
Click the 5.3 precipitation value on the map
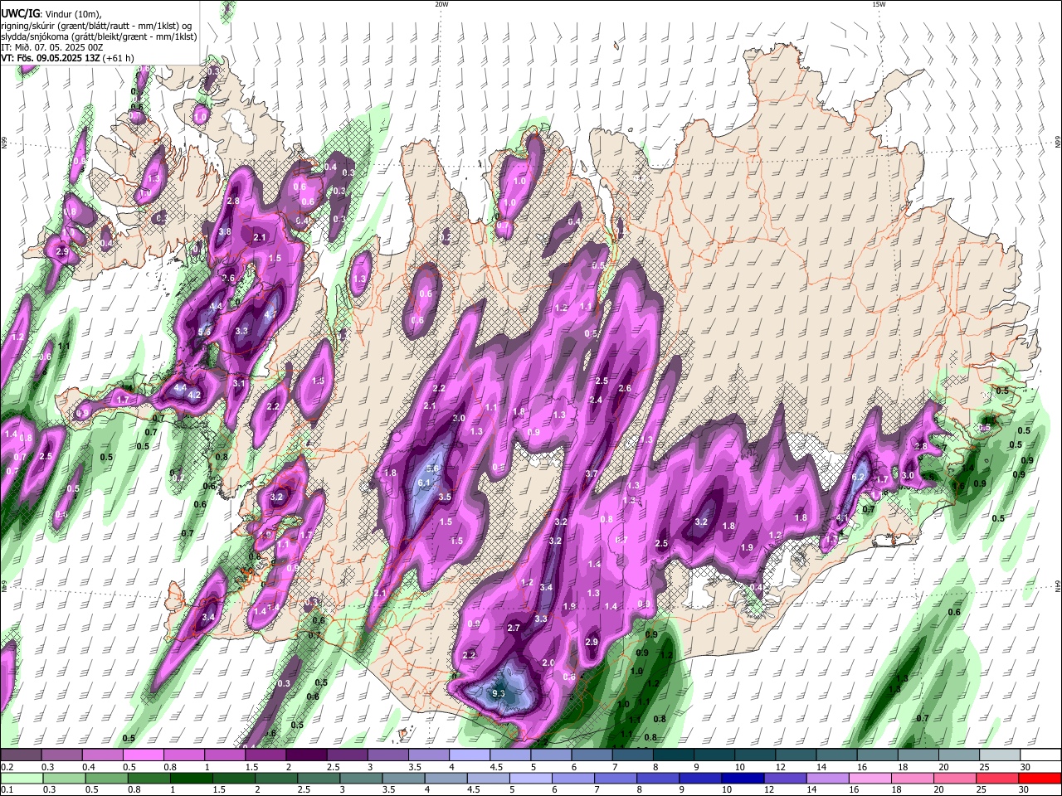(x=204, y=332)
